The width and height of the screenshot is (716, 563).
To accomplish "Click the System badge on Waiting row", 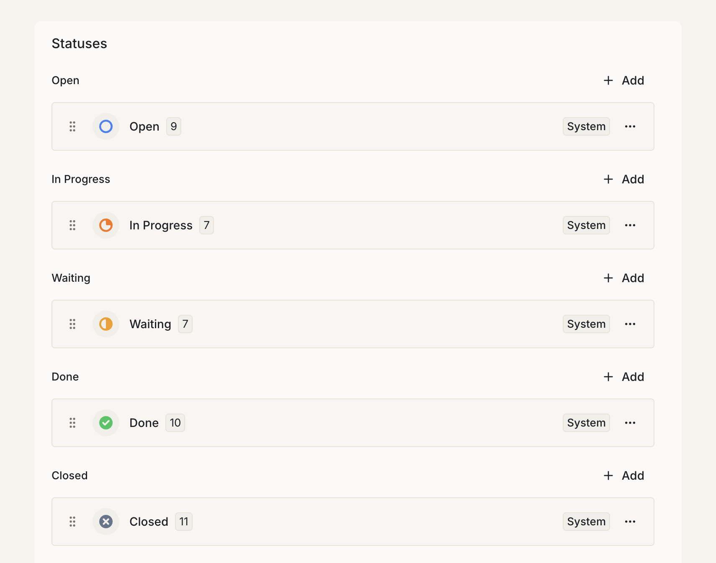I will point(586,324).
